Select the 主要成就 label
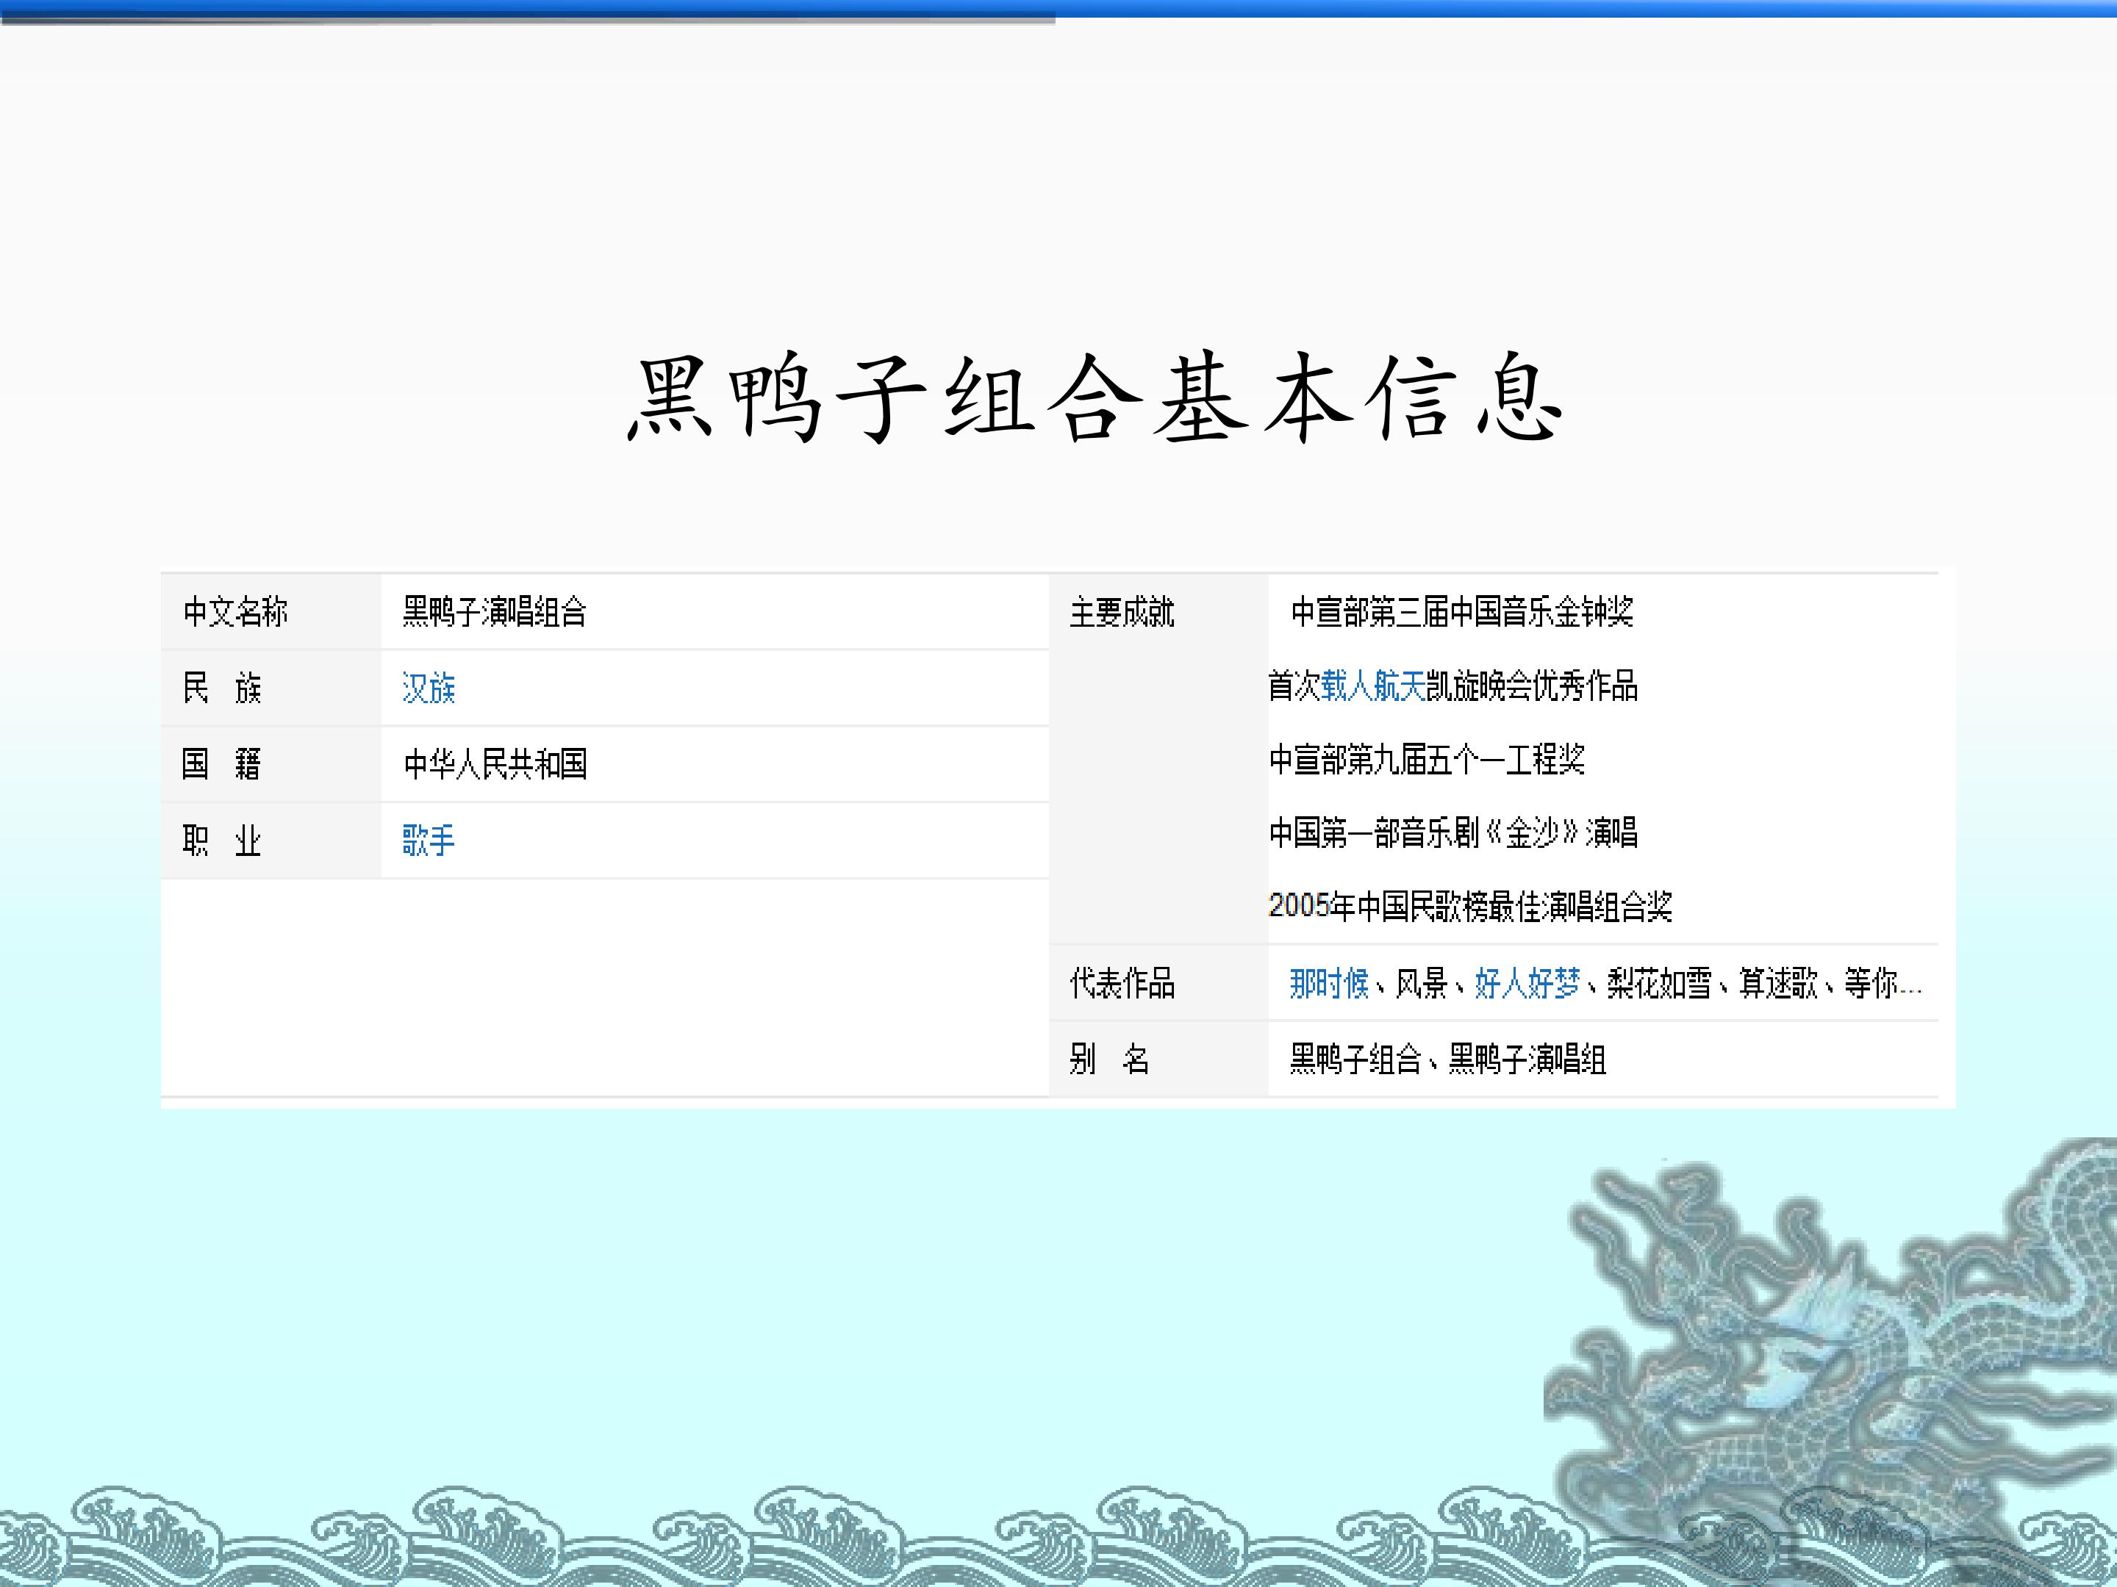 [x=1122, y=612]
